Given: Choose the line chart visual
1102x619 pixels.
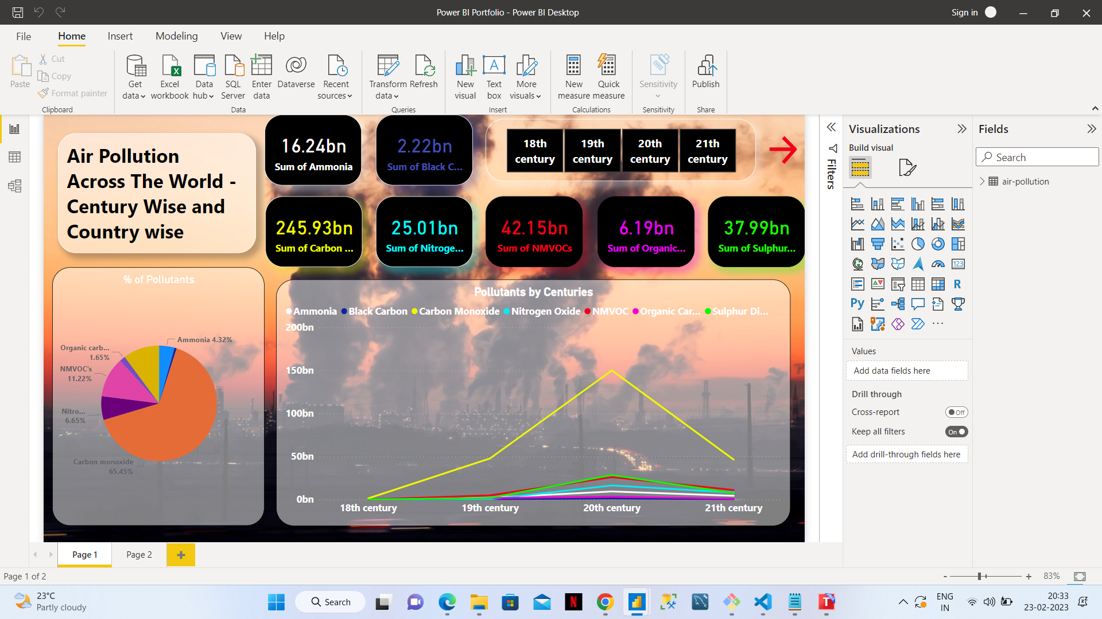Looking at the screenshot, I should [x=857, y=224].
